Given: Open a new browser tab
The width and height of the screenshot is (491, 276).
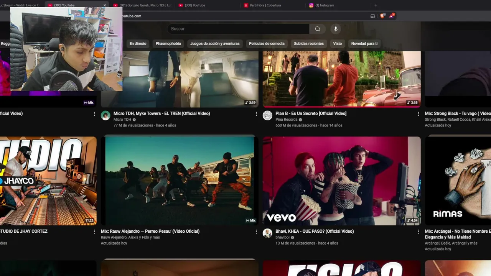Looking at the screenshot, I should point(376,5).
